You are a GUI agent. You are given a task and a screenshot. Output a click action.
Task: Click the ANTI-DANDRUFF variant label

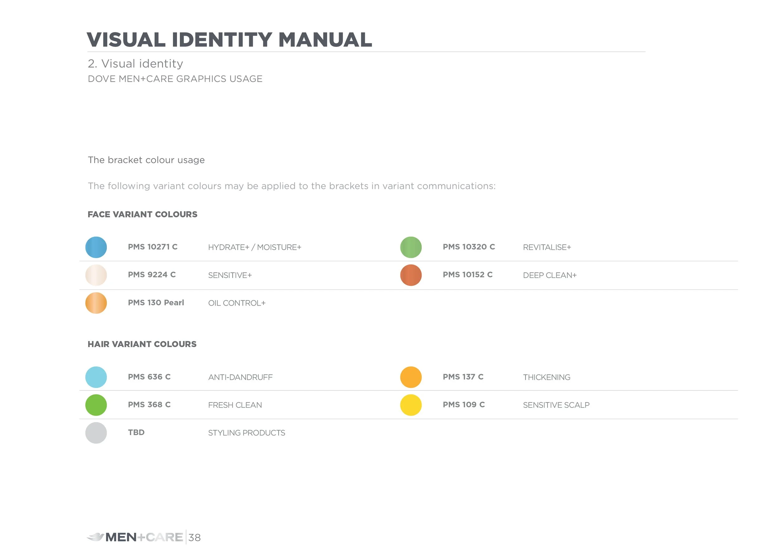[240, 377]
